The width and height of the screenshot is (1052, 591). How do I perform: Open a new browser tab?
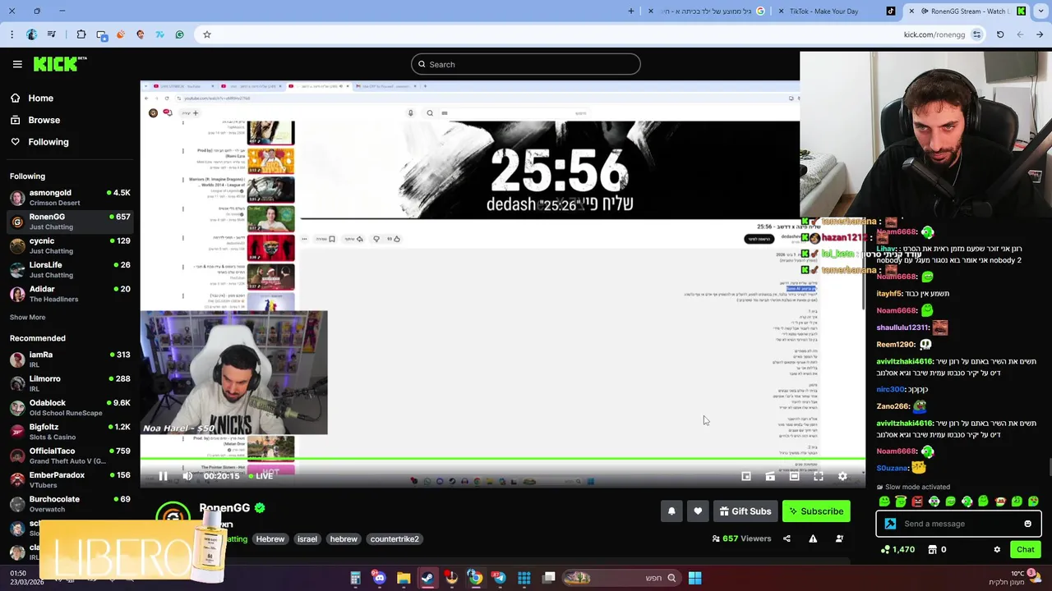click(631, 11)
